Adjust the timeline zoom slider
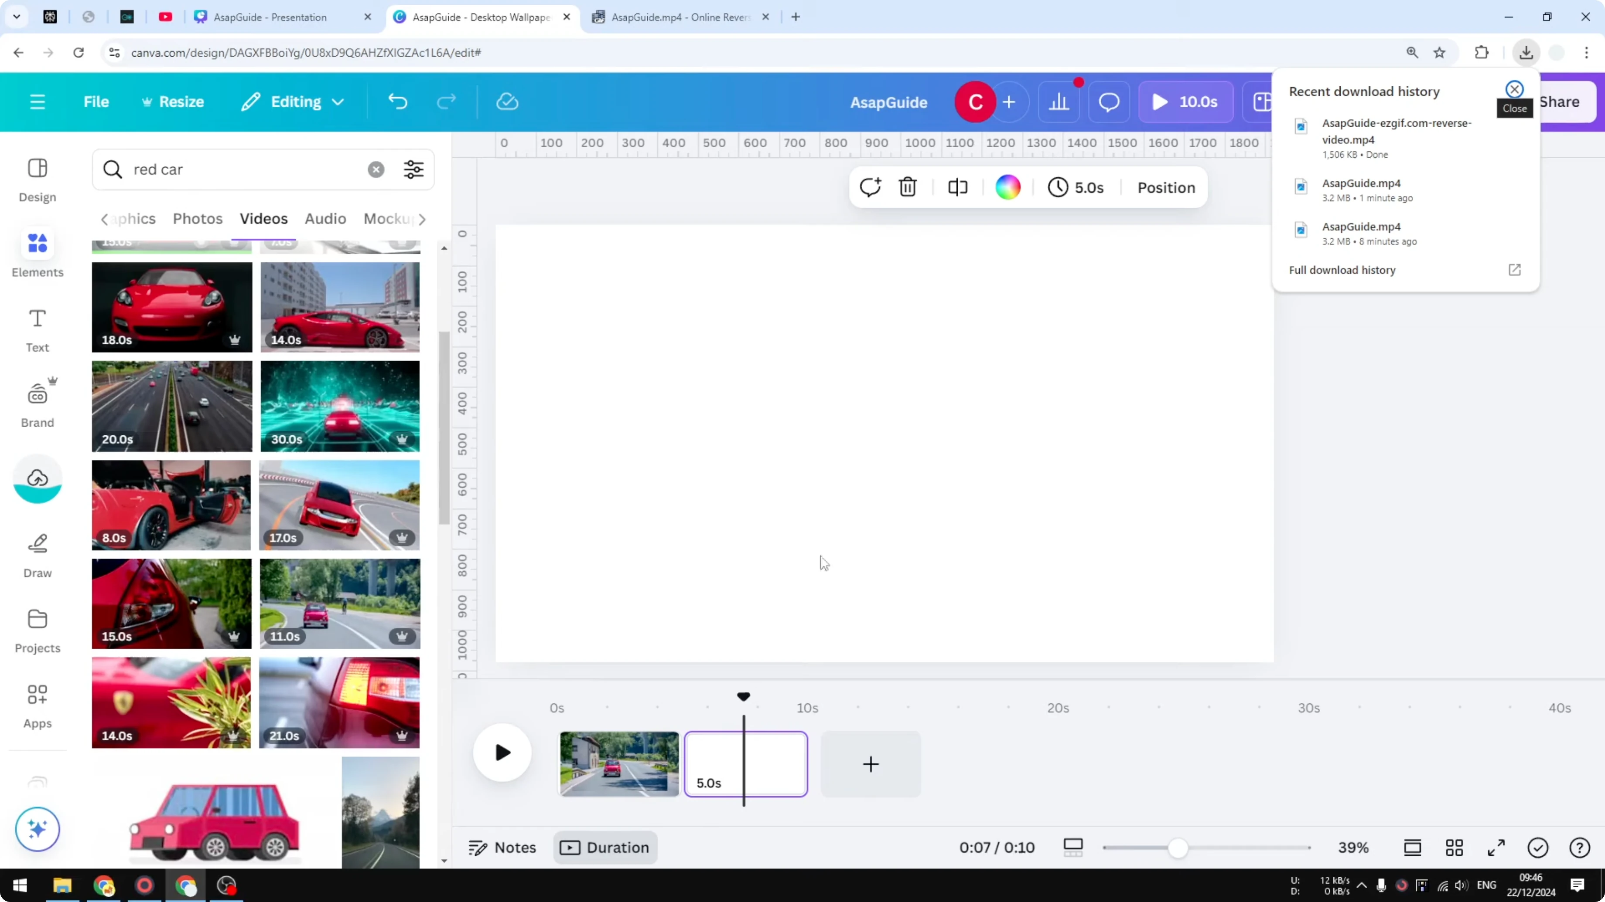Viewport: 1605px width, 902px height. coord(1178,847)
